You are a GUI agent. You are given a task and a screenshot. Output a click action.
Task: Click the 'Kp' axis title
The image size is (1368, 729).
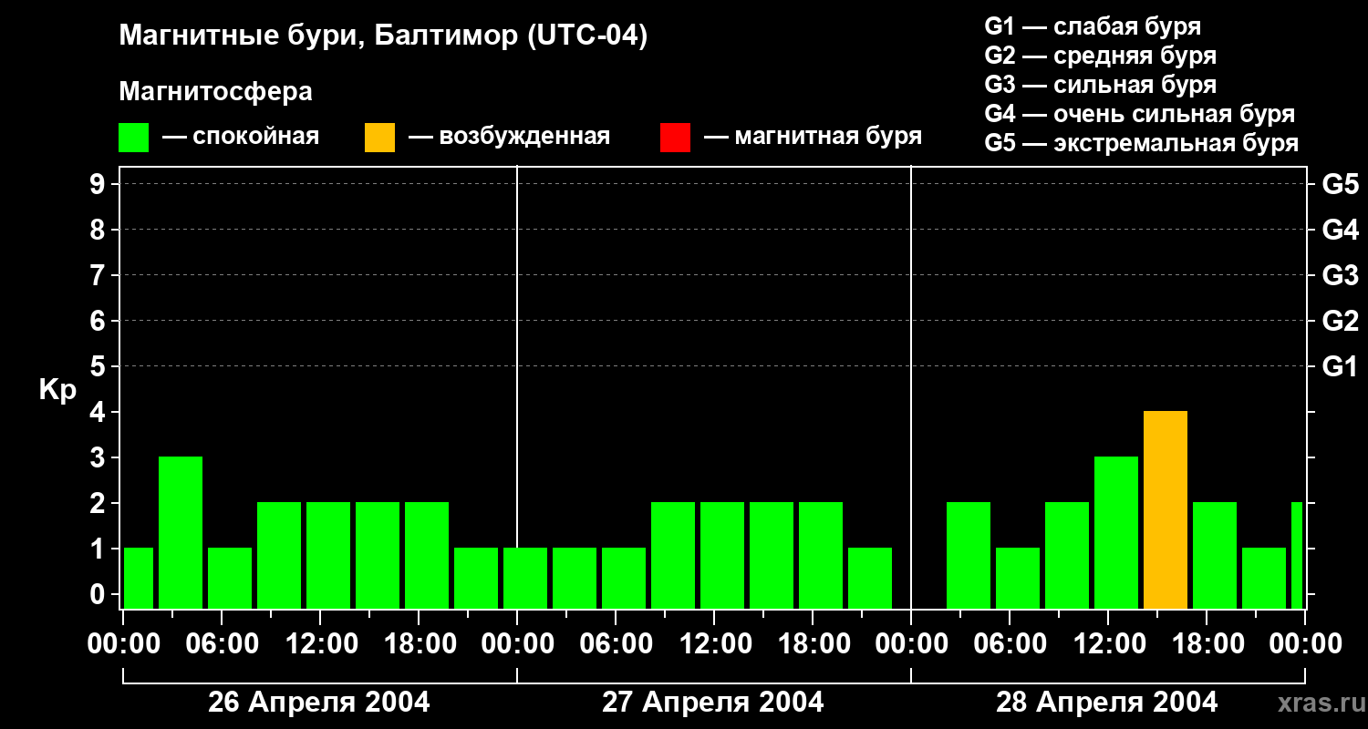coord(57,390)
